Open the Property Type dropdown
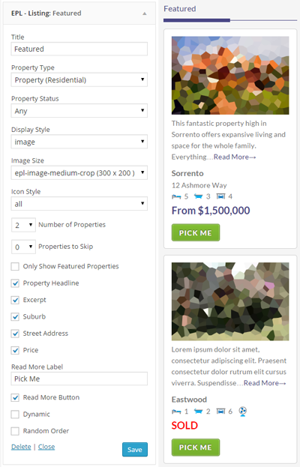This screenshot has width=300, height=467. coord(79,79)
